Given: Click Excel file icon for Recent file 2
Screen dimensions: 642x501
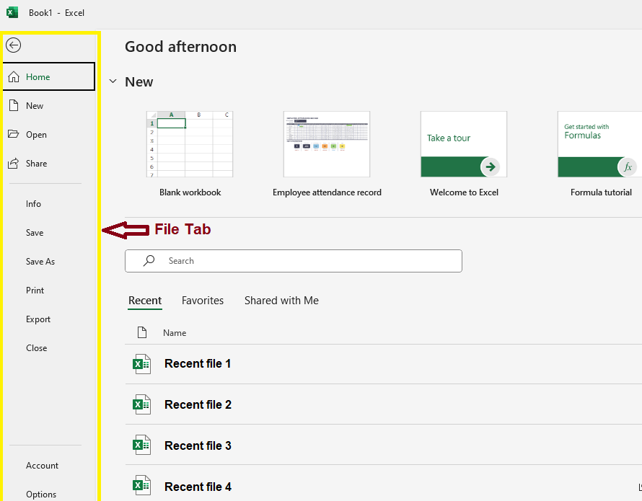Looking at the screenshot, I should [141, 404].
